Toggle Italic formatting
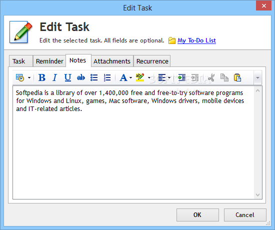Screen dimensions: 275x230 coord(55,77)
